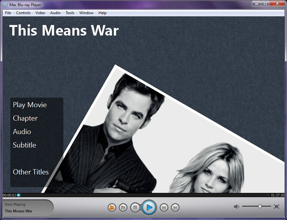Click the previous chapter button
Screen dimensions: 287x220
click(164, 208)
